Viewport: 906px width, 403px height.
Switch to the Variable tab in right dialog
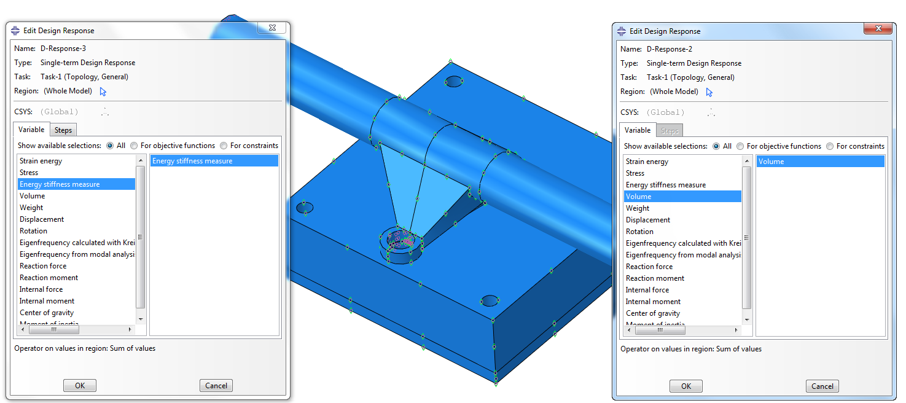[x=638, y=130]
